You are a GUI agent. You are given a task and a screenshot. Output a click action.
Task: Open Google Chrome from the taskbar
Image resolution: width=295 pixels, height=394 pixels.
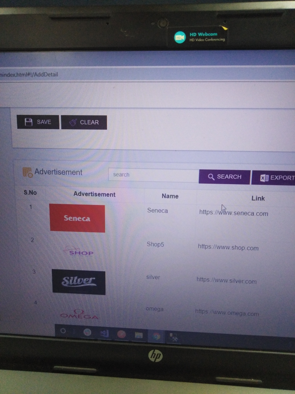(x=156, y=336)
